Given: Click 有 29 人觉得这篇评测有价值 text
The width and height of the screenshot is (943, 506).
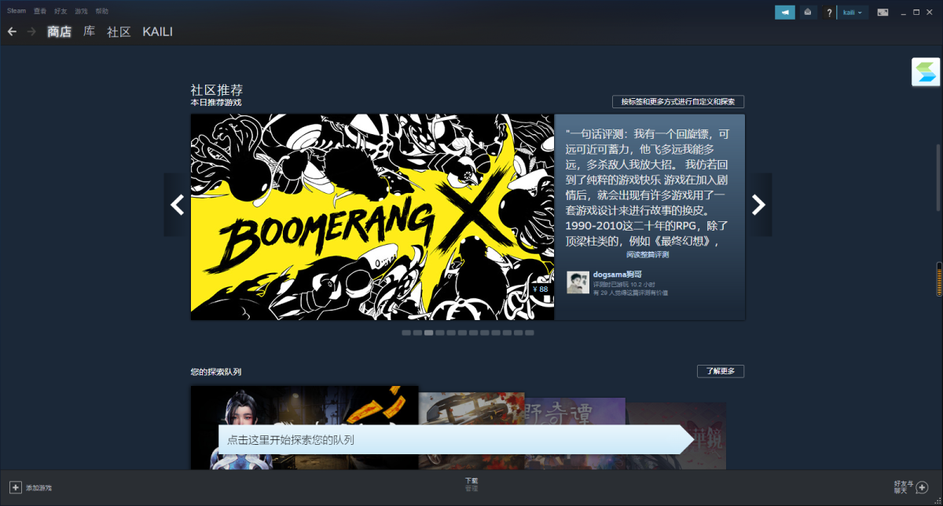Looking at the screenshot, I should click(631, 293).
